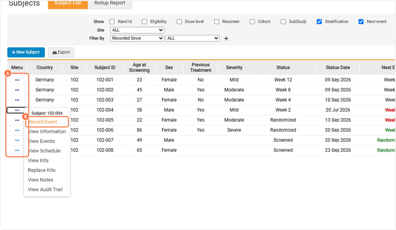
Task: Open the Recorded Since filter dropdown
Action: [137, 38]
